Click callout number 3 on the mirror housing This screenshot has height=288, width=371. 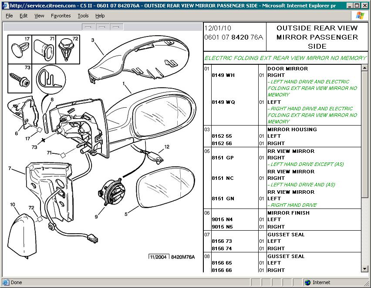click(x=93, y=40)
